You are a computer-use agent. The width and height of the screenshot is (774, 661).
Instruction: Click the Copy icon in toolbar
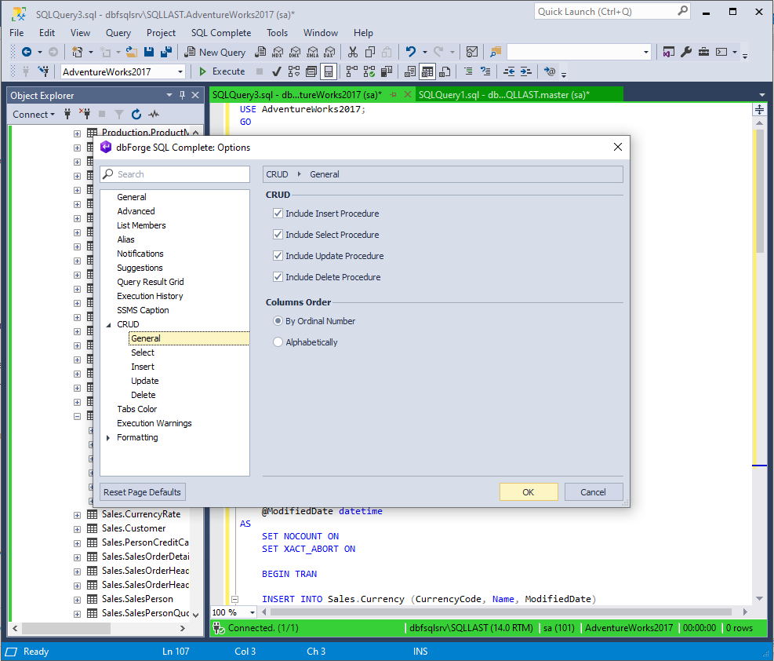click(370, 52)
